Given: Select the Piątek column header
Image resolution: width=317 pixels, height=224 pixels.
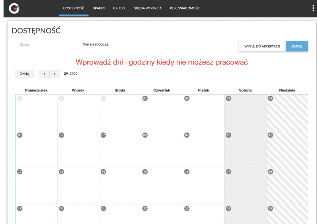Looking at the screenshot, I should pos(204,90).
